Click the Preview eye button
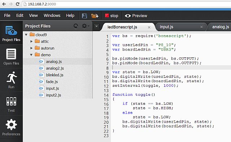The height and width of the screenshot is (142, 231). tap(136, 16)
